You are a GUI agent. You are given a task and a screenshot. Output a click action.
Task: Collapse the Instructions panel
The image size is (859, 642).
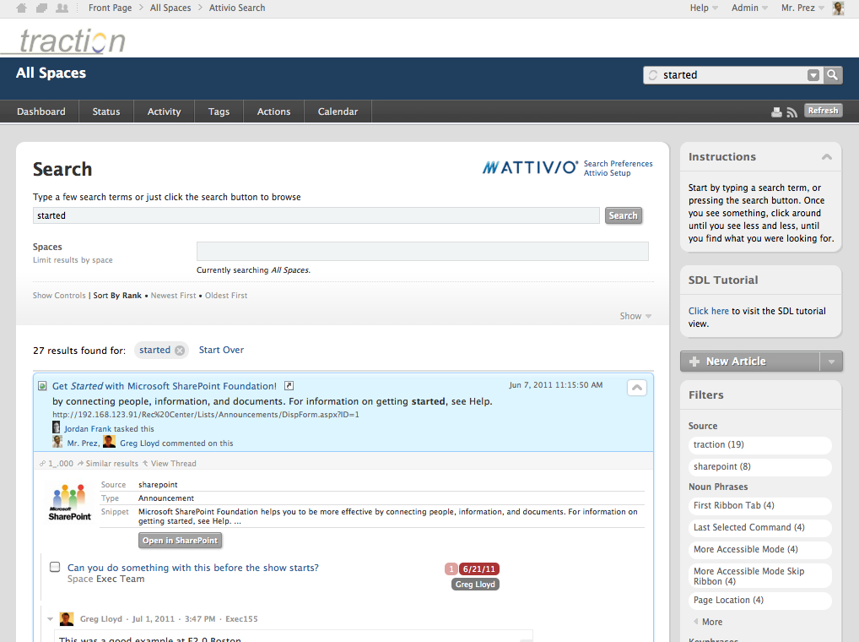(x=827, y=157)
